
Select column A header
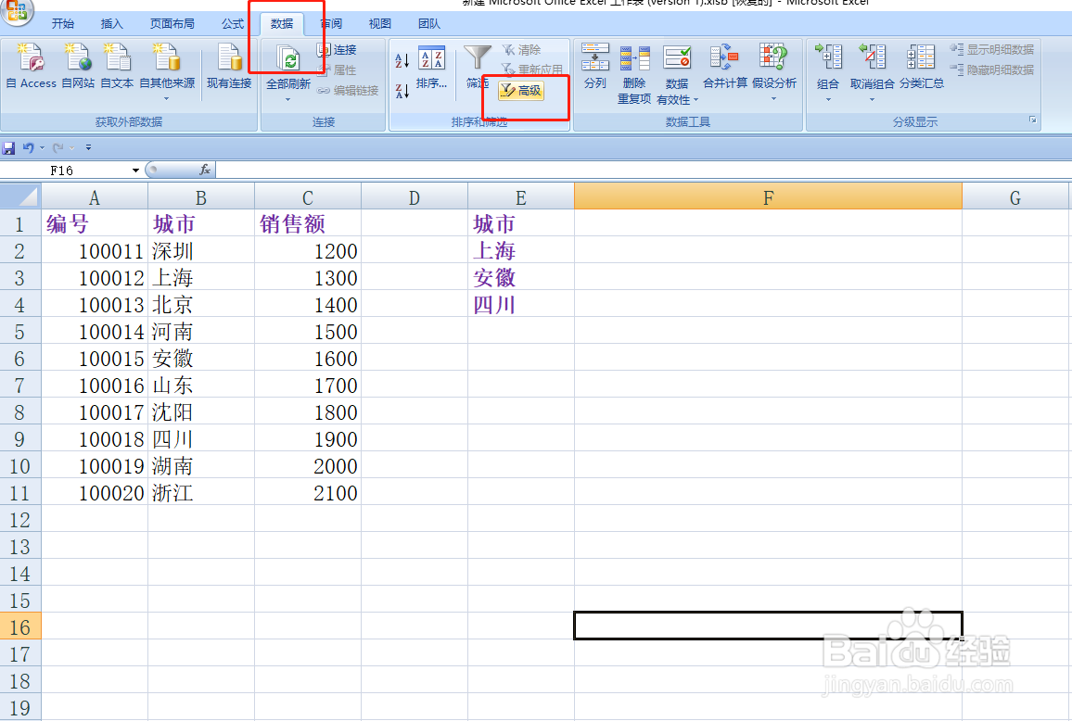coord(95,196)
